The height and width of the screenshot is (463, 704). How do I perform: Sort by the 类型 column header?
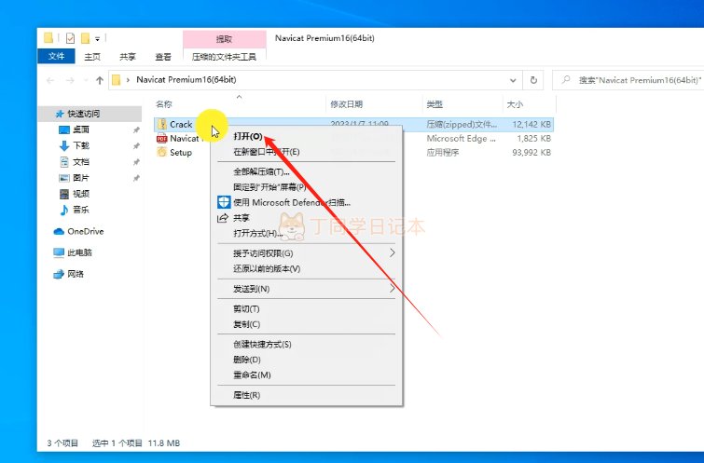pyautogui.click(x=435, y=104)
